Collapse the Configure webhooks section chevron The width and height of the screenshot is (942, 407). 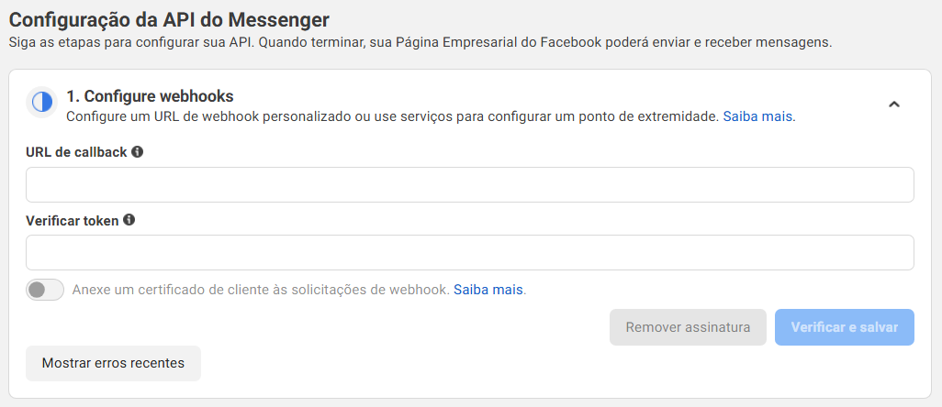click(894, 104)
